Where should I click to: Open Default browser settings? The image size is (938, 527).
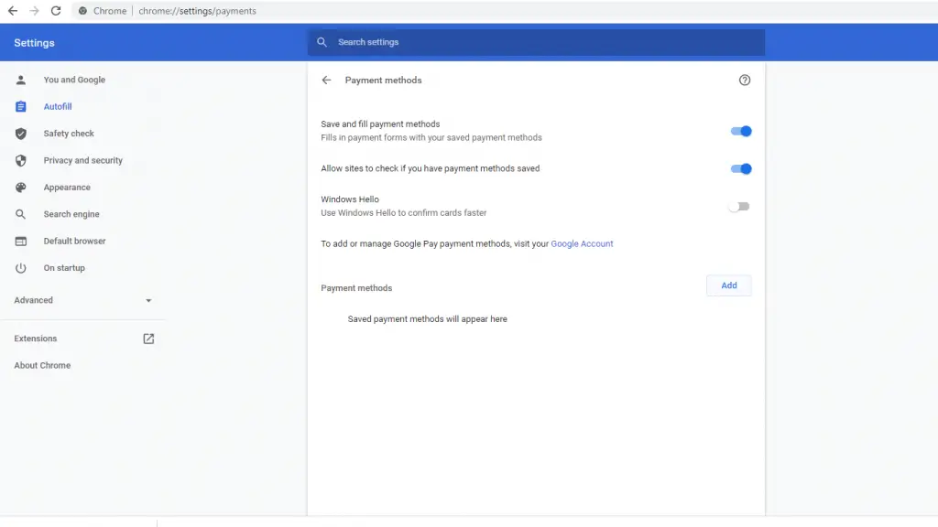tap(75, 241)
